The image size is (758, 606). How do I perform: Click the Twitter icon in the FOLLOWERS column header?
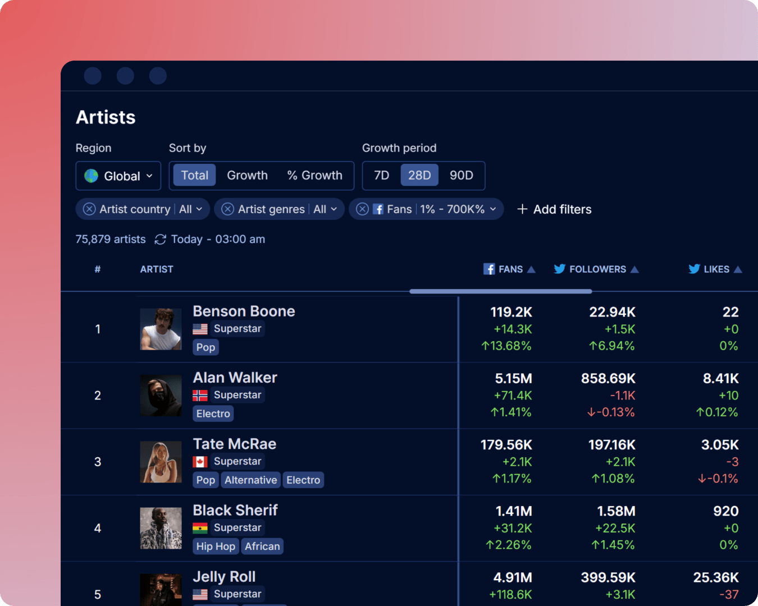[x=559, y=269]
